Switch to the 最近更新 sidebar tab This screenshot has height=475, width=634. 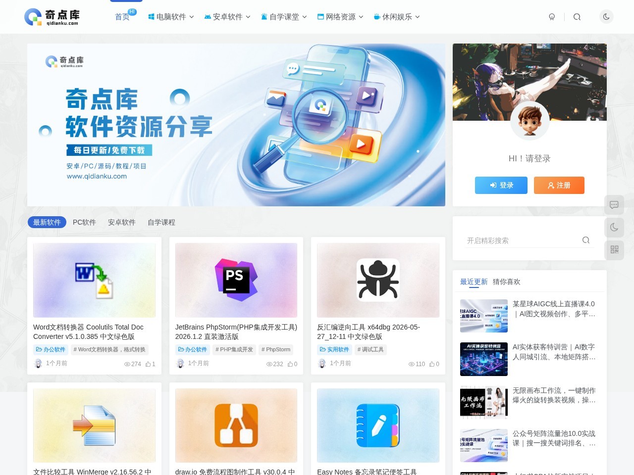point(474,282)
